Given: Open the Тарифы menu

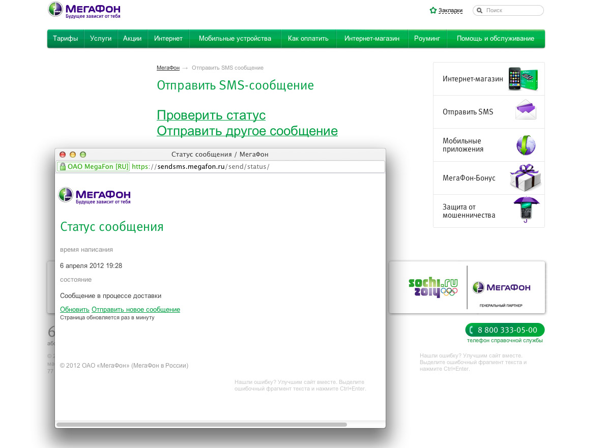Looking at the screenshot, I should coord(65,39).
